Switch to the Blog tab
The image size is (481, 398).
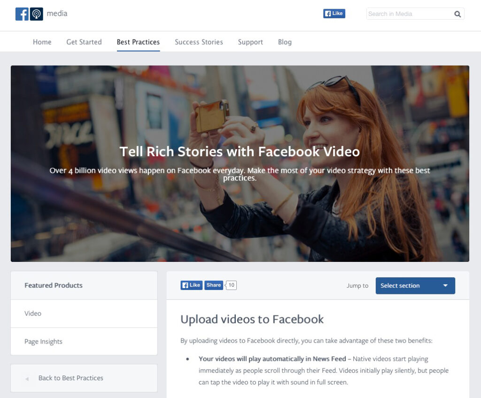(x=285, y=42)
